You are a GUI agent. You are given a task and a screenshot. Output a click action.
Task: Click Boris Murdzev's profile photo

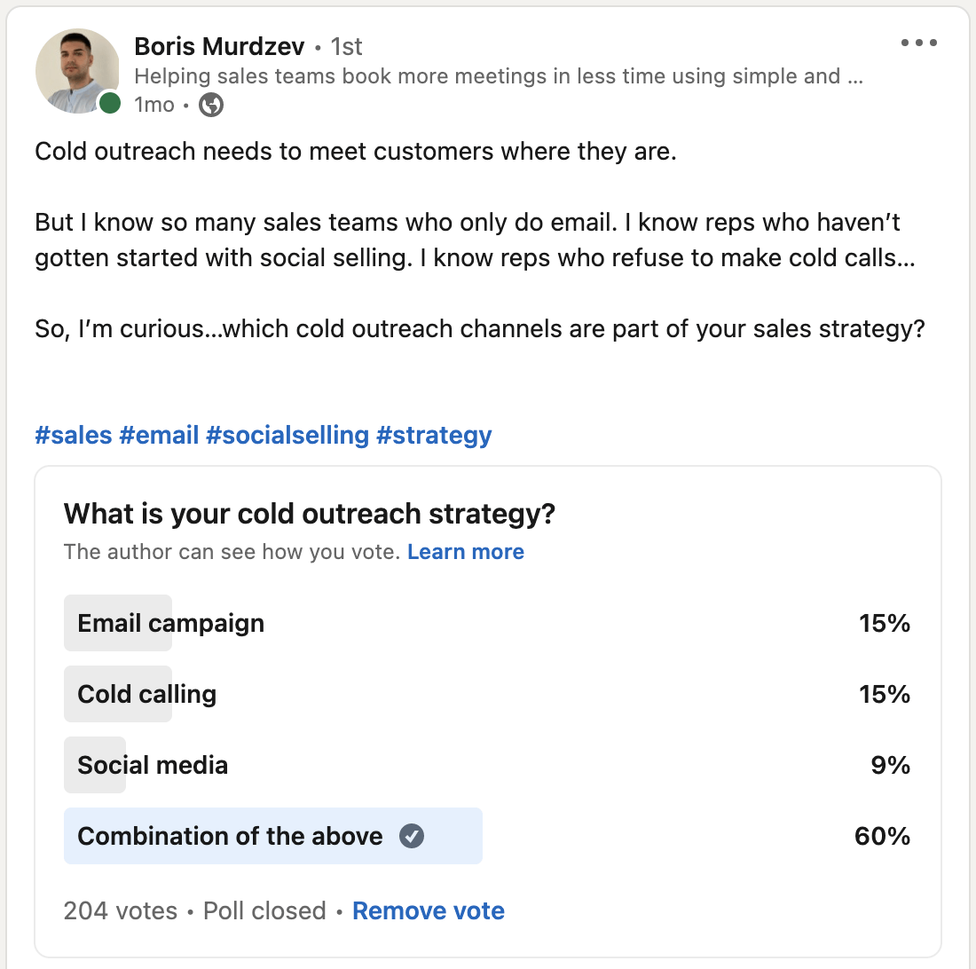[77, 71]
